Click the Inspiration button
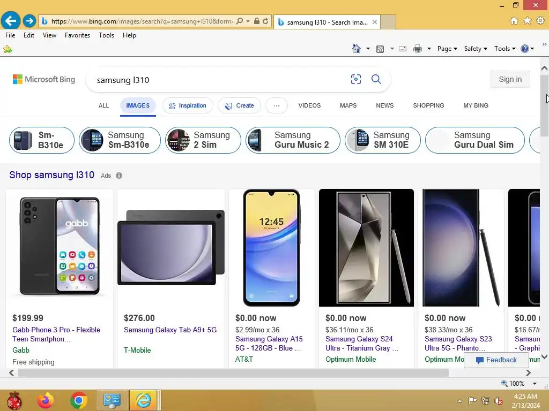This screenshot has width=549, height=411. [x=188, y=105]
